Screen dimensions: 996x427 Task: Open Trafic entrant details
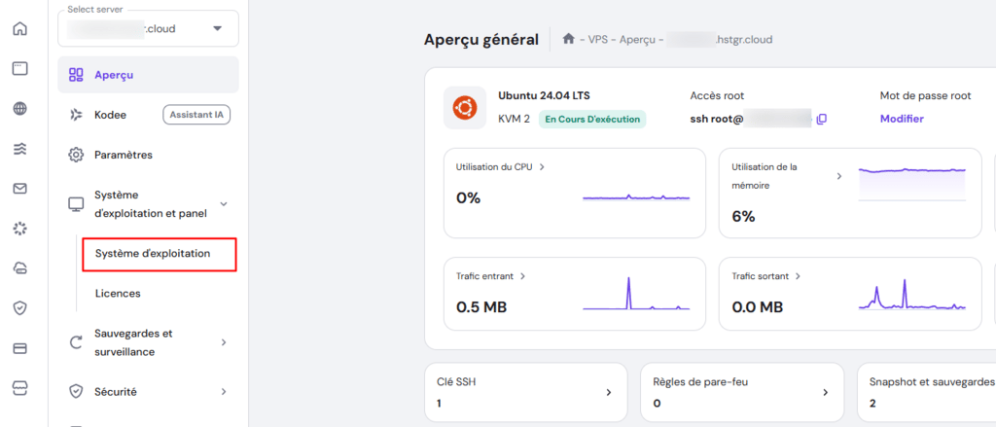[x=522, y=276]
